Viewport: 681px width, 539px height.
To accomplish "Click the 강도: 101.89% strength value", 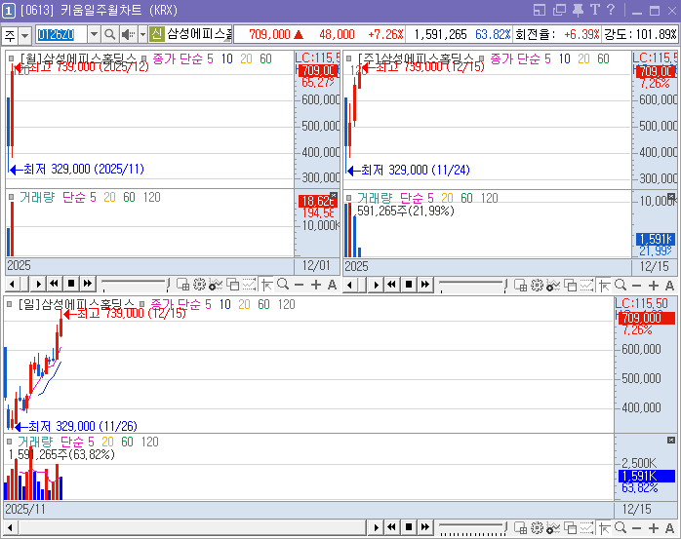I will click(x=641, y=34).
